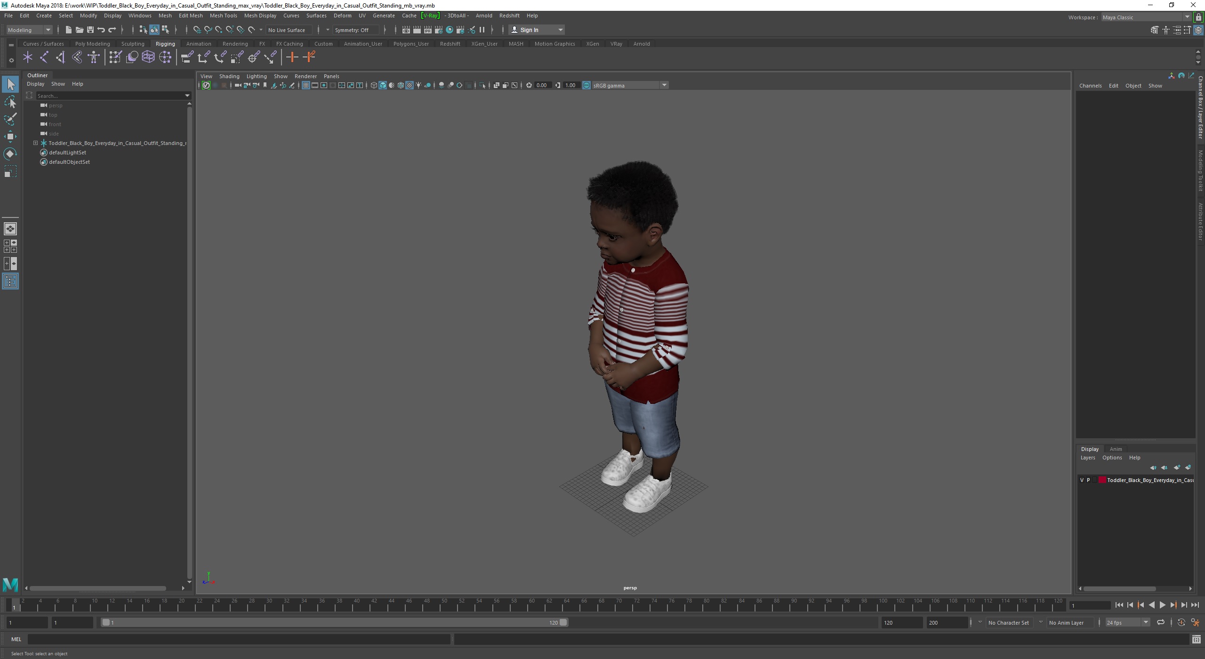Click the Create Lattice shelf icon

tap(148, 57)
